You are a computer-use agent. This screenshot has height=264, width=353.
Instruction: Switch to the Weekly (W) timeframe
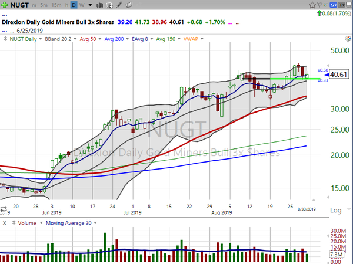click(x=81, y=5)
